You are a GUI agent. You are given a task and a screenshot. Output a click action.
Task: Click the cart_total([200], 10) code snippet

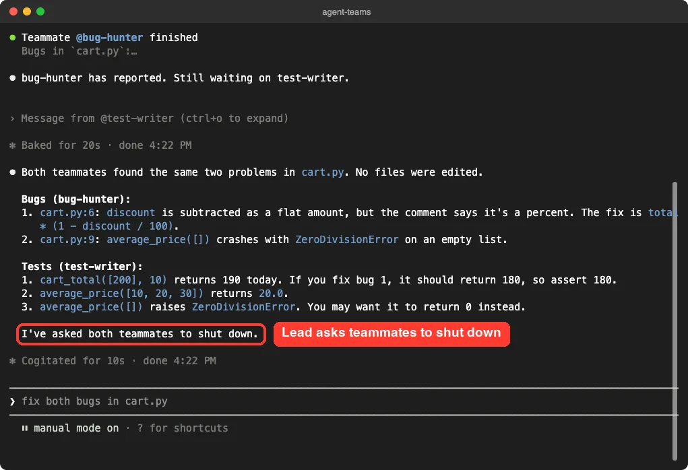104,280
